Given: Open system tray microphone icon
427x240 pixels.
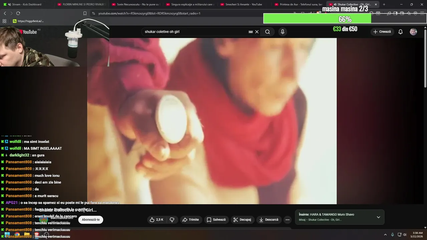Looking at the screenshot, I should (x=393, y=235).
